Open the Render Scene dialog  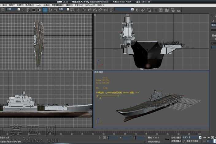pyautogui.click(x=173, y=10)
